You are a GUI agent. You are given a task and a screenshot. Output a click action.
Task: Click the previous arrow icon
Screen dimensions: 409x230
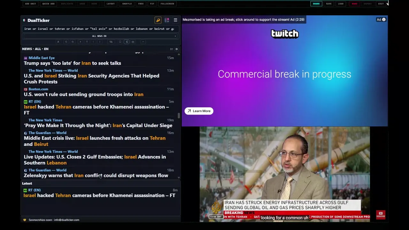pyautogui.click(x=93, y=42)
